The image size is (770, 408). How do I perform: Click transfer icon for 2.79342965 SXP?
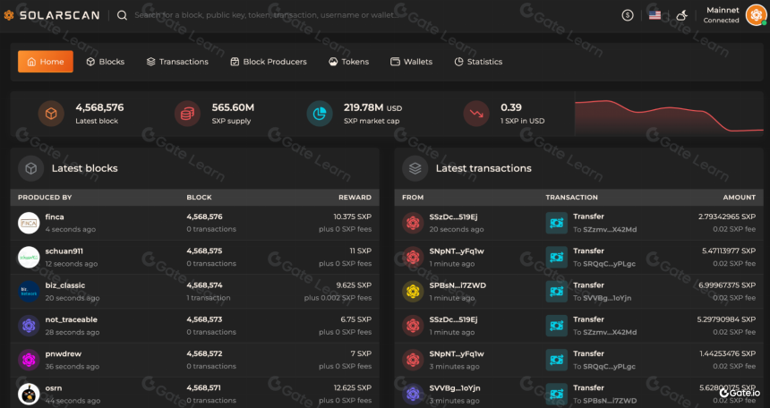pos(556,223)
